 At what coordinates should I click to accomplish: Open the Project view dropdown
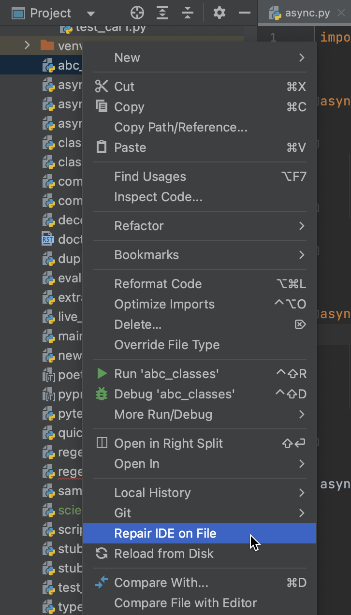(90, 13)
